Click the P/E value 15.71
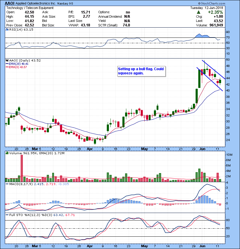This screenshot has height=249, width=240. (x=85, y=12)
